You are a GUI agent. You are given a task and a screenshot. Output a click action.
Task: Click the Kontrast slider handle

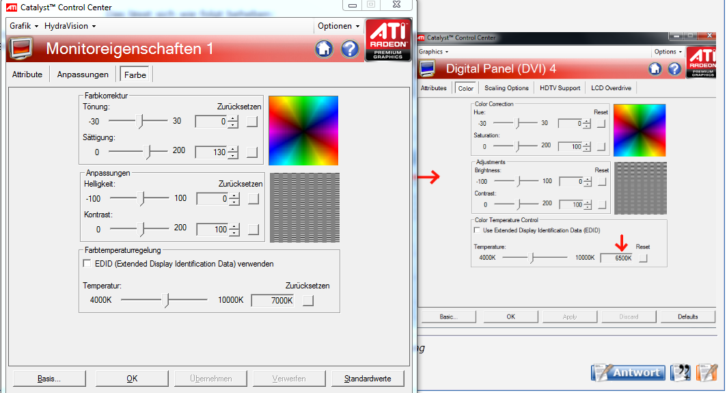tap(142, 229)
